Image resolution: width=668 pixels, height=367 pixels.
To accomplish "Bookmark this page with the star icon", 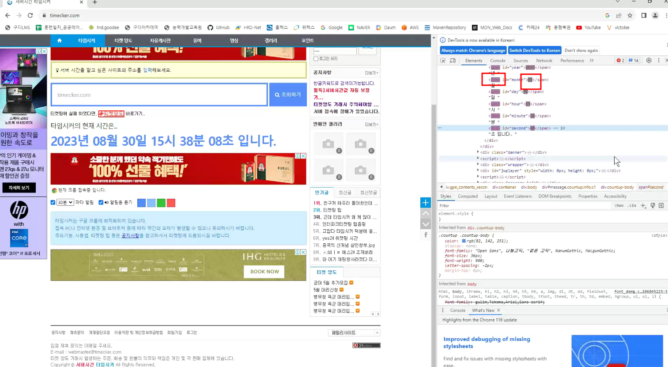I will (x=630, y=15).
